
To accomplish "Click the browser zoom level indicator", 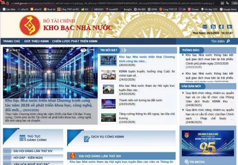I will click(x=235, y=3).
